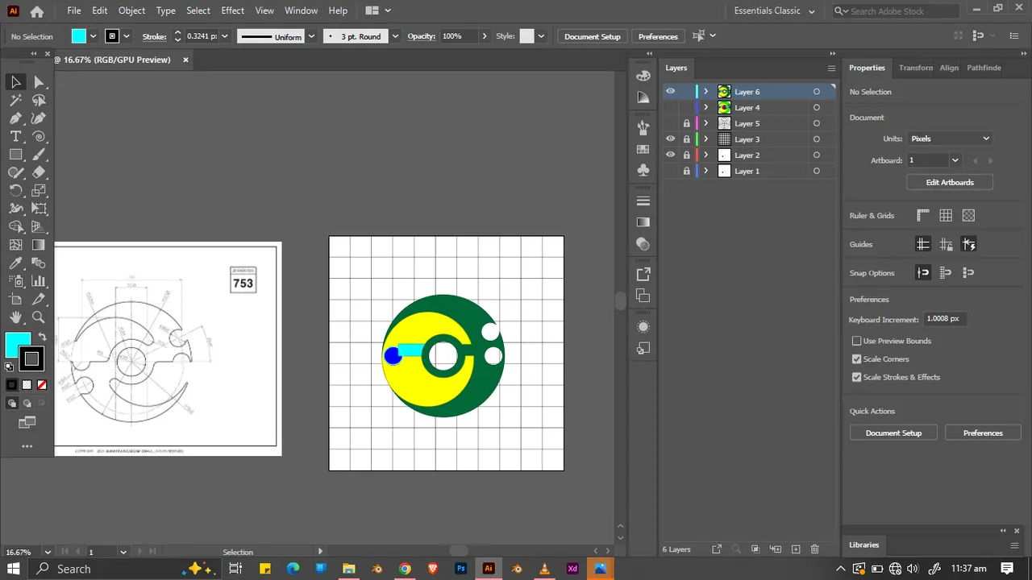This screenshot has height=580, width=1032.
Task: Click the Illustrator Home icon
Action: pyautogui.click(x=37, y=11)
